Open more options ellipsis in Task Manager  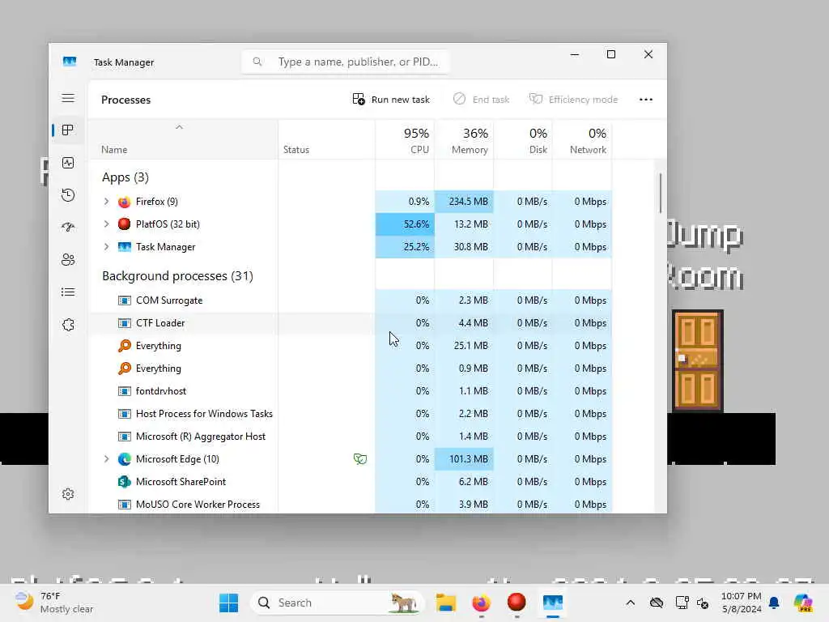click(645, 100)
